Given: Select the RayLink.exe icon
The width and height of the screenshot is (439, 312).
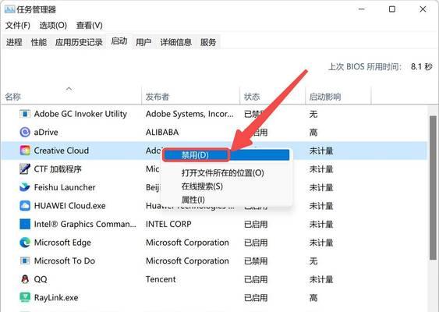Looking at the screenshot, I should tap(25, 297).
